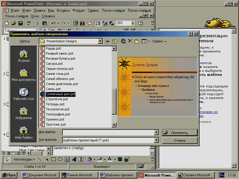The height and width of the screenshot is (179, 239).
Task: Switch to Slide Sorter view button
Action: tap(19, 153)
